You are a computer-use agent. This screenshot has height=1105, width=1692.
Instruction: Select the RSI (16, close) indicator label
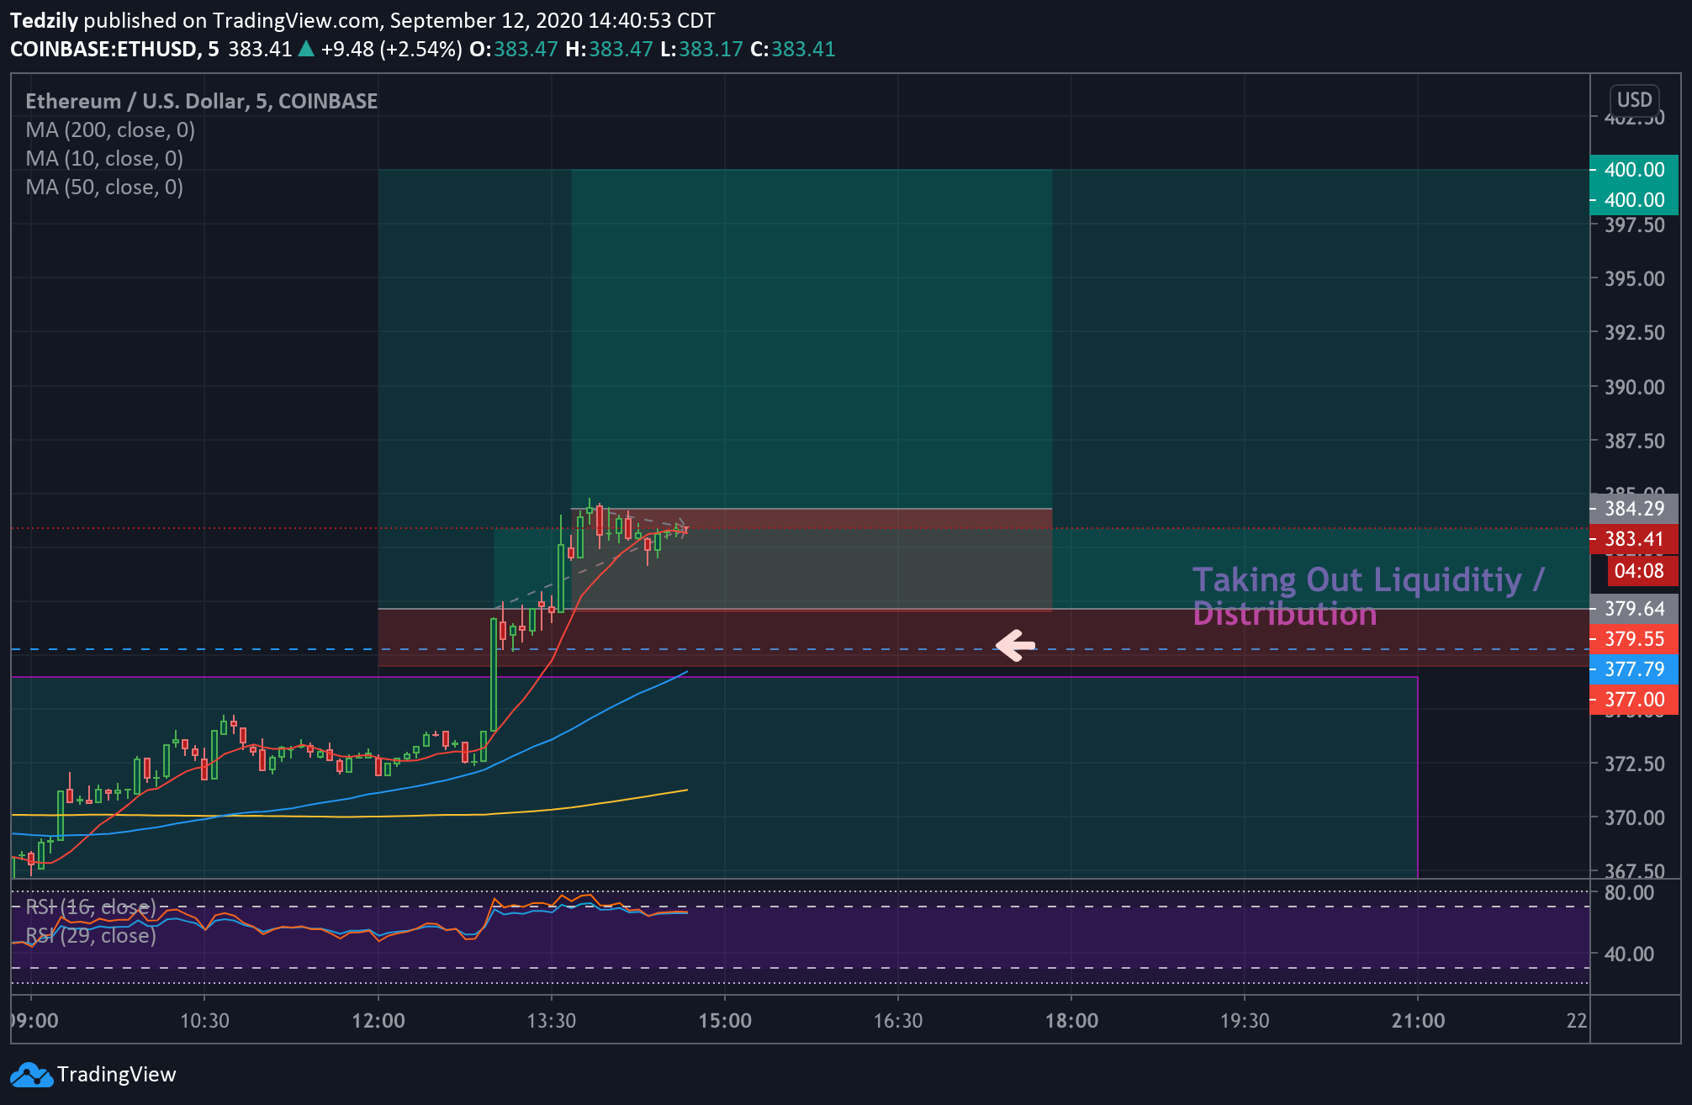point(91,907)
